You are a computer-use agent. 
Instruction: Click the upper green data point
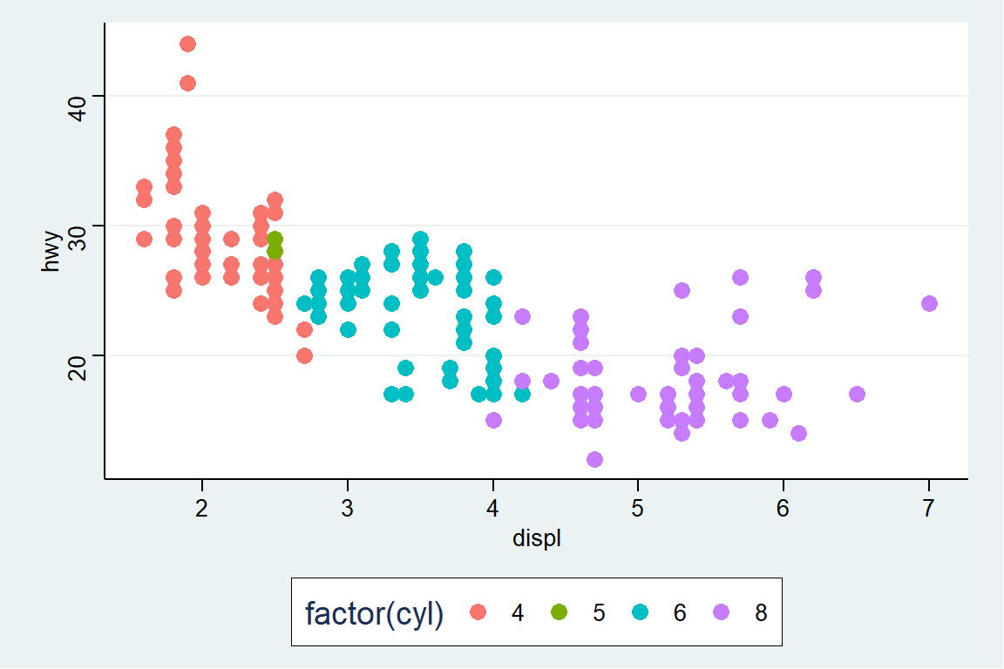pos(275,239)
